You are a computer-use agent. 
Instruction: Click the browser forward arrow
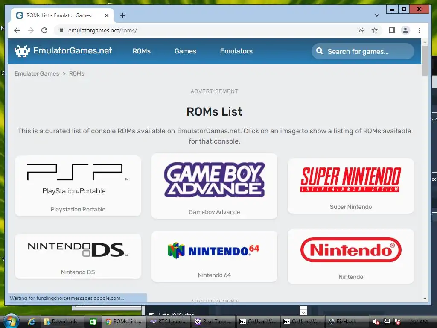pos(31,30)
